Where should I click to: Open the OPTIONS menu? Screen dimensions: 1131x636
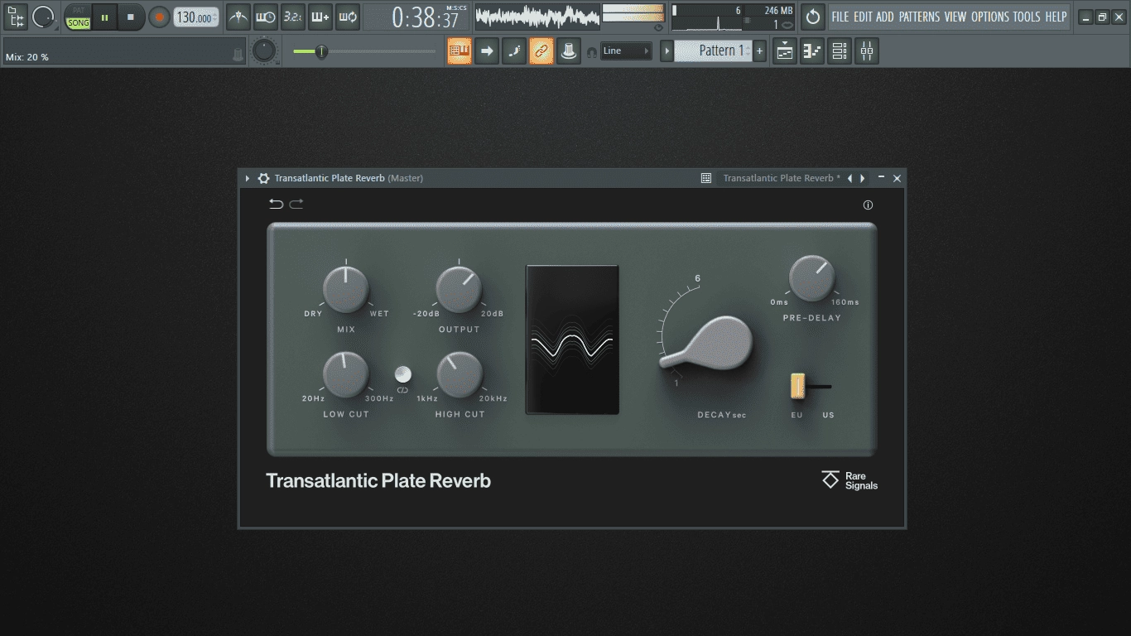coord(990,17)
